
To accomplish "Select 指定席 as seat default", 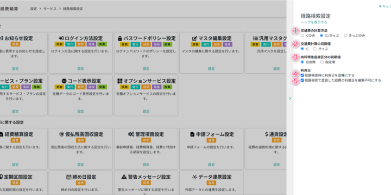I will coord(322,62).
